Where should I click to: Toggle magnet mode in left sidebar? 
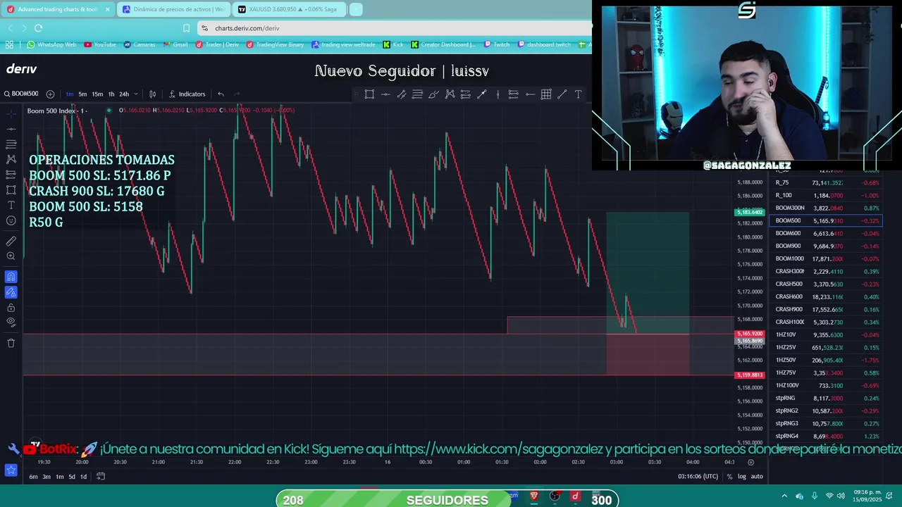(x=11, y=277)
